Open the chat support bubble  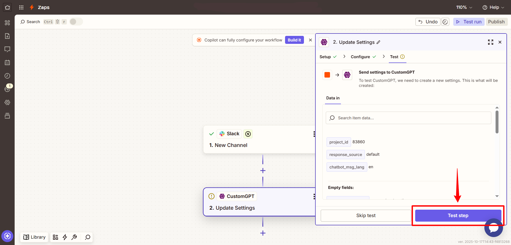click(x=494, y=228)
